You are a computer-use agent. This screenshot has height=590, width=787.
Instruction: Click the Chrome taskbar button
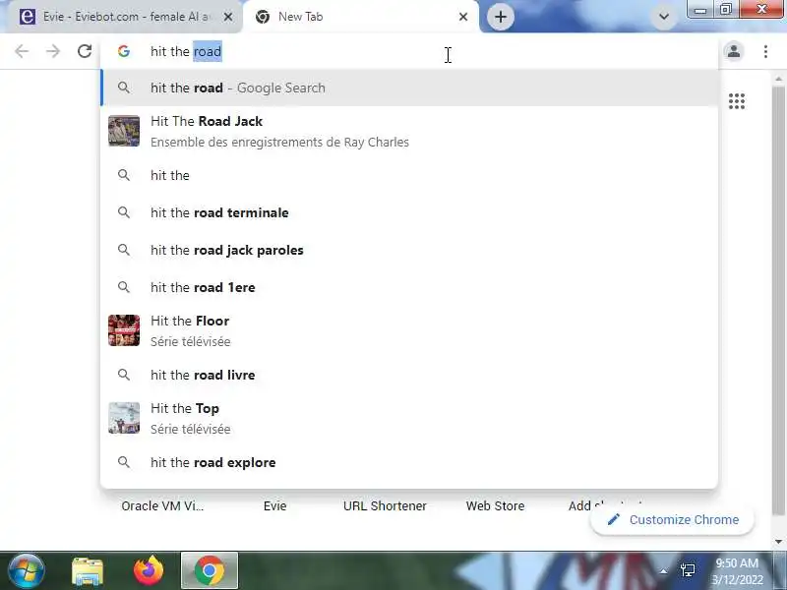click(210, 571)
